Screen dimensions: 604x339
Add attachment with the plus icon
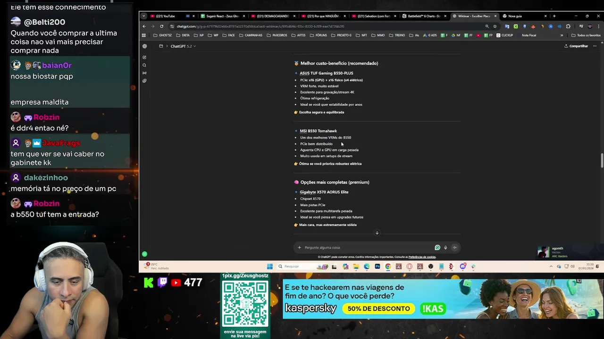[299, 248]
